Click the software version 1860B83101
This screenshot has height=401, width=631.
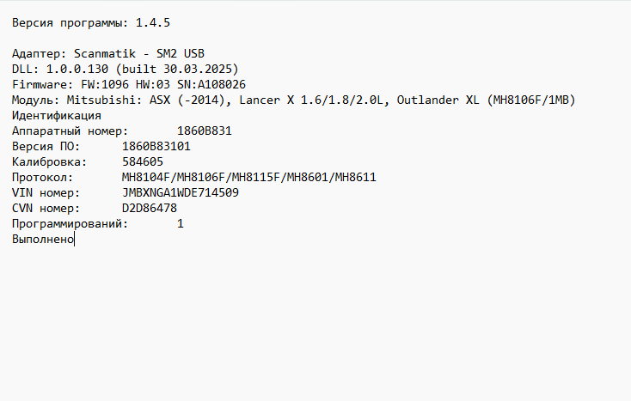pos(156,146)
